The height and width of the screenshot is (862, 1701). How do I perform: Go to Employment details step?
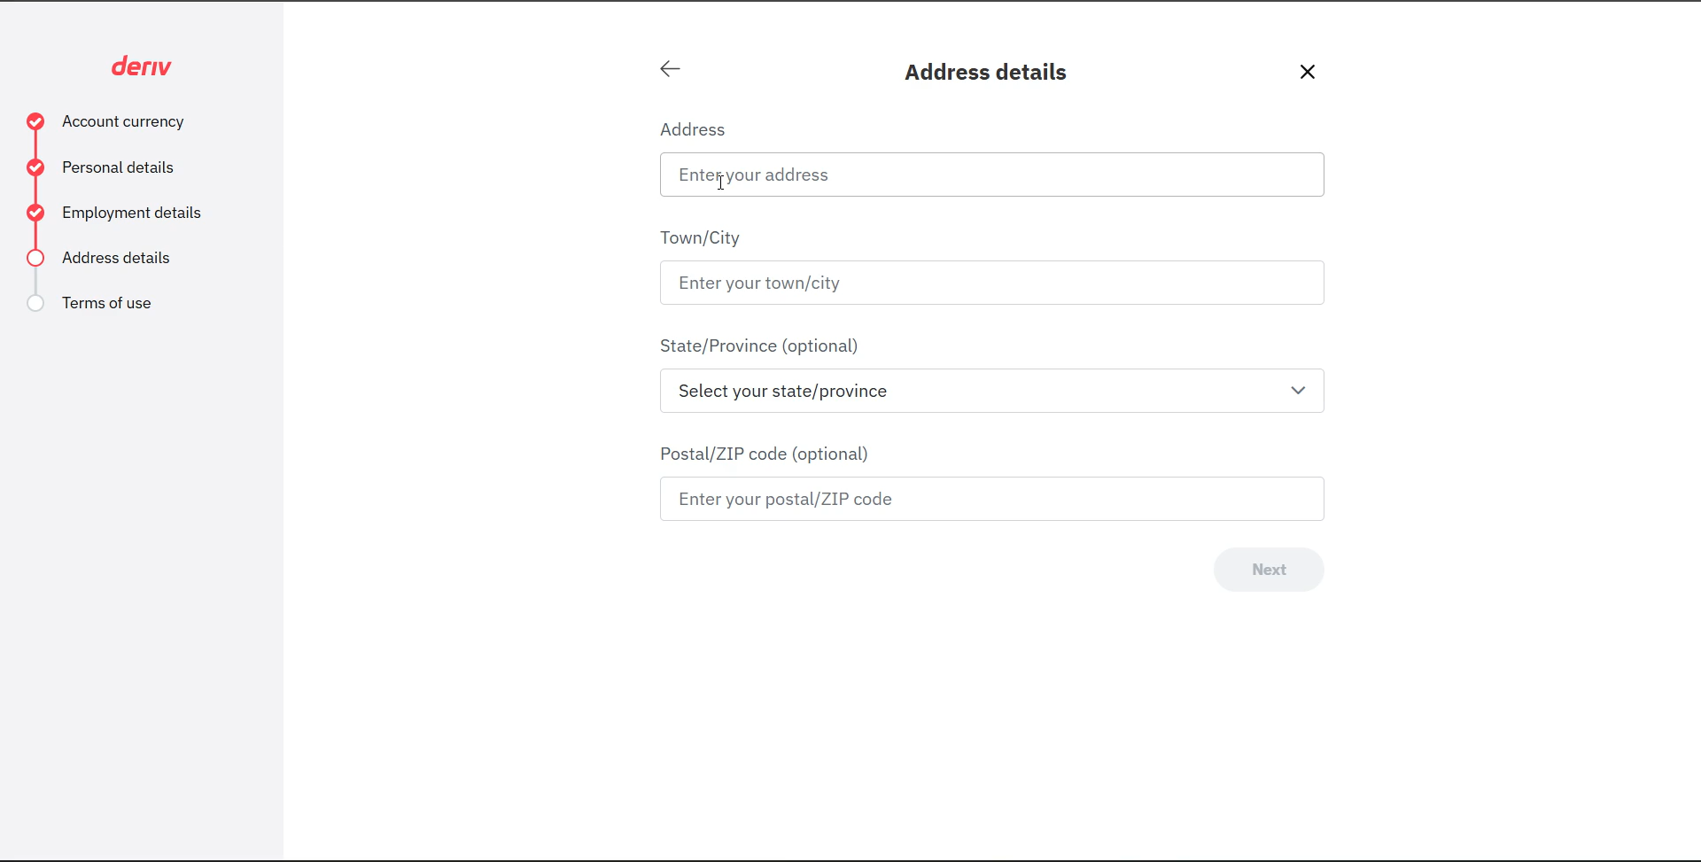pyautogui.click(x=131, y=213)
